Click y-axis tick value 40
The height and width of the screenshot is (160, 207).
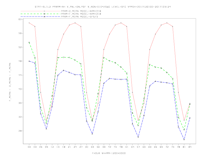click(20, 89)
